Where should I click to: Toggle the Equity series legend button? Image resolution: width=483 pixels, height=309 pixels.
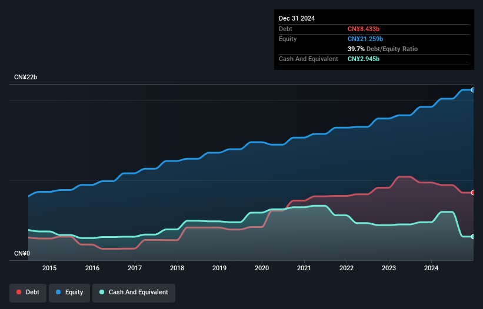pos(69,293)
